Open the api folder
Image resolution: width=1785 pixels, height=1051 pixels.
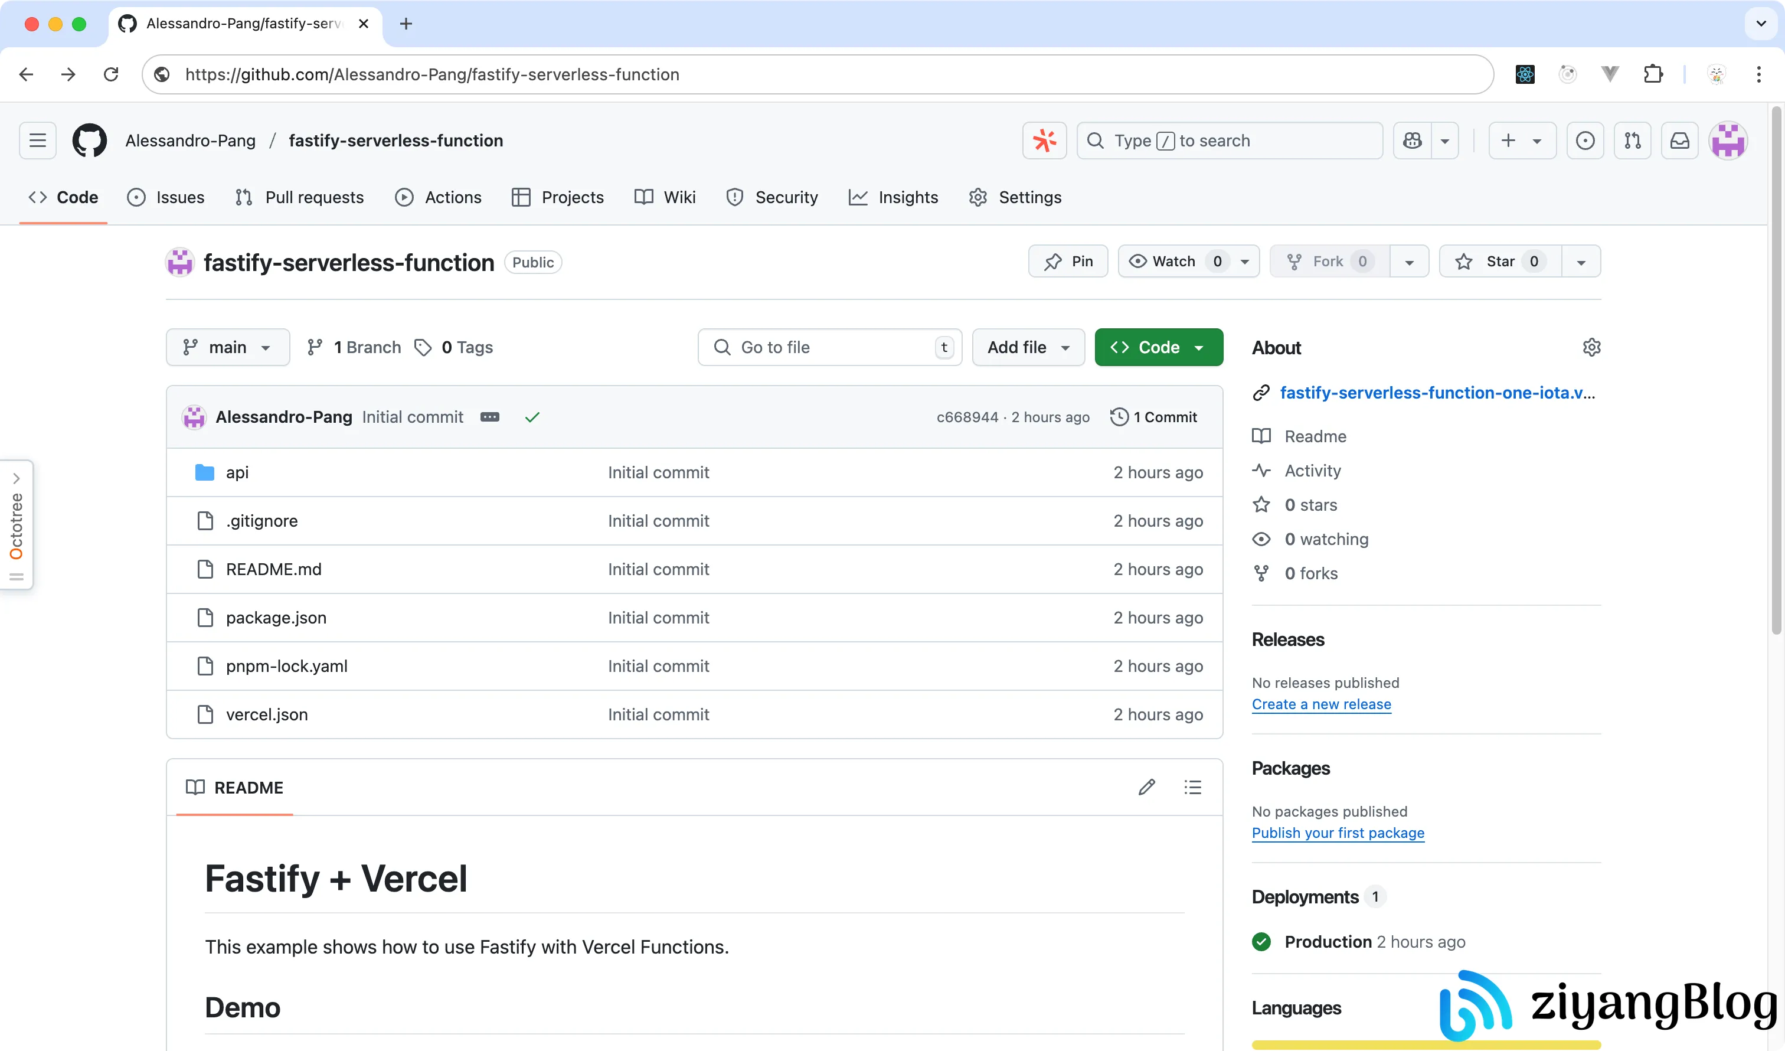237,473
